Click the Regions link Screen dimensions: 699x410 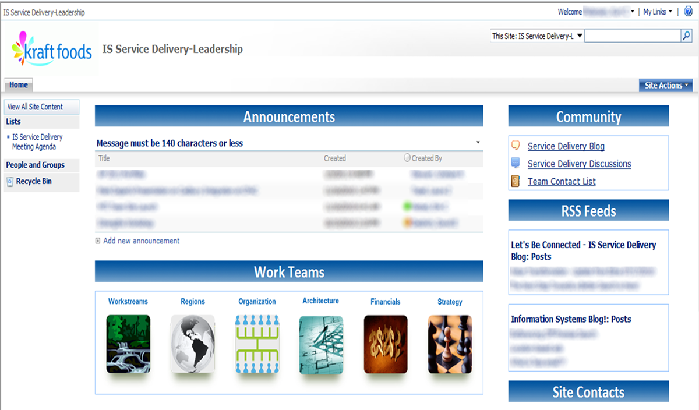point(193,302)
